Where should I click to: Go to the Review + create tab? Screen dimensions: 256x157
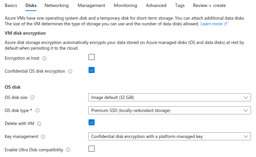click(209, 6)
